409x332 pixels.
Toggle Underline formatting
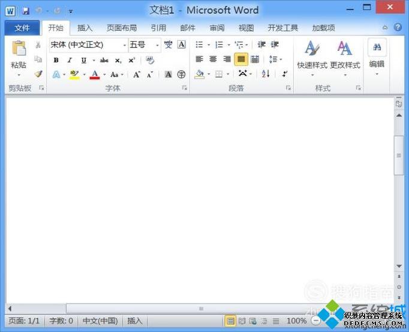83,61
